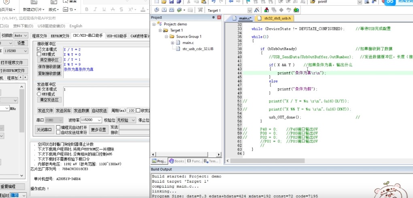Viewport: 413px width, 198px height.
Task: Click the Build target icon in Keil toolbar
Action: 164,10
